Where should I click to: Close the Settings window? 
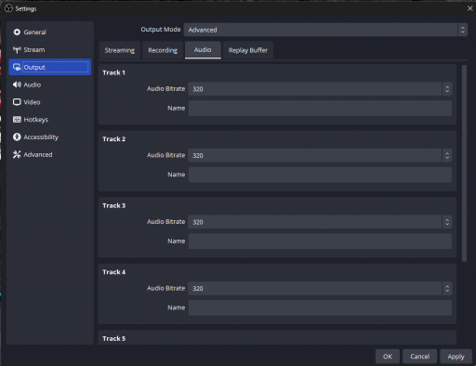[x=469, y=8]
